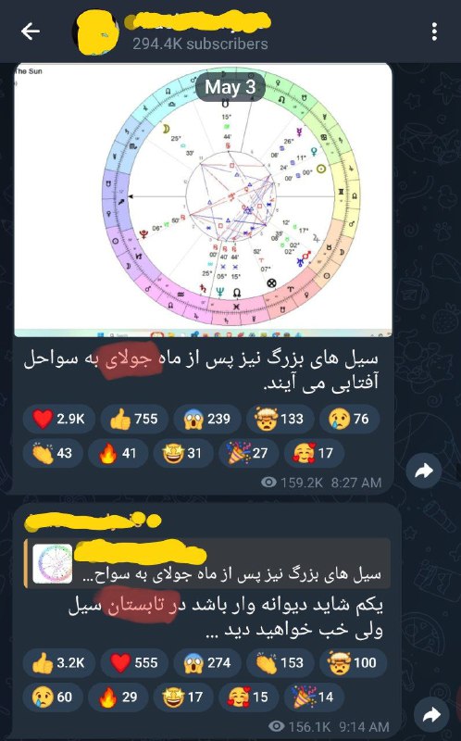Forward the second post with share arrow
Image resolution: width=461 pixels, height=741 pixels.
coord(430,715)
